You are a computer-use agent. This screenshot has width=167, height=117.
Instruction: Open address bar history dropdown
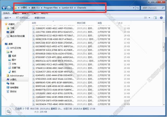click(134, 8)
